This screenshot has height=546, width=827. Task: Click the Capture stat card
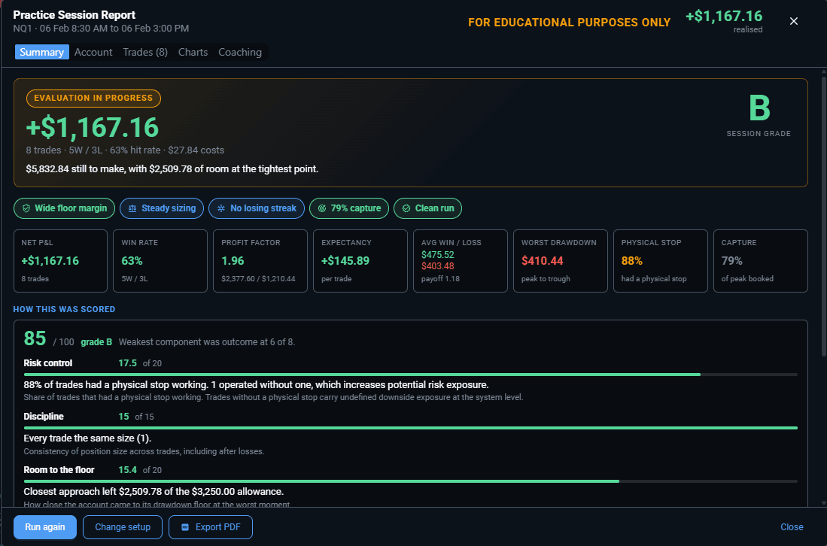[x=761, y=261]
